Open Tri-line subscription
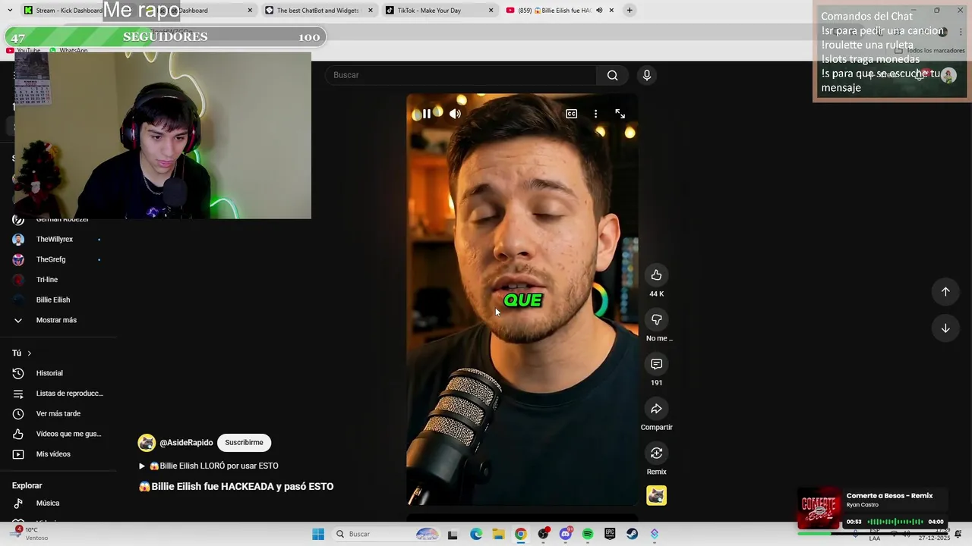This screenshot has height=546, width=972. click(x=47, y=280)
